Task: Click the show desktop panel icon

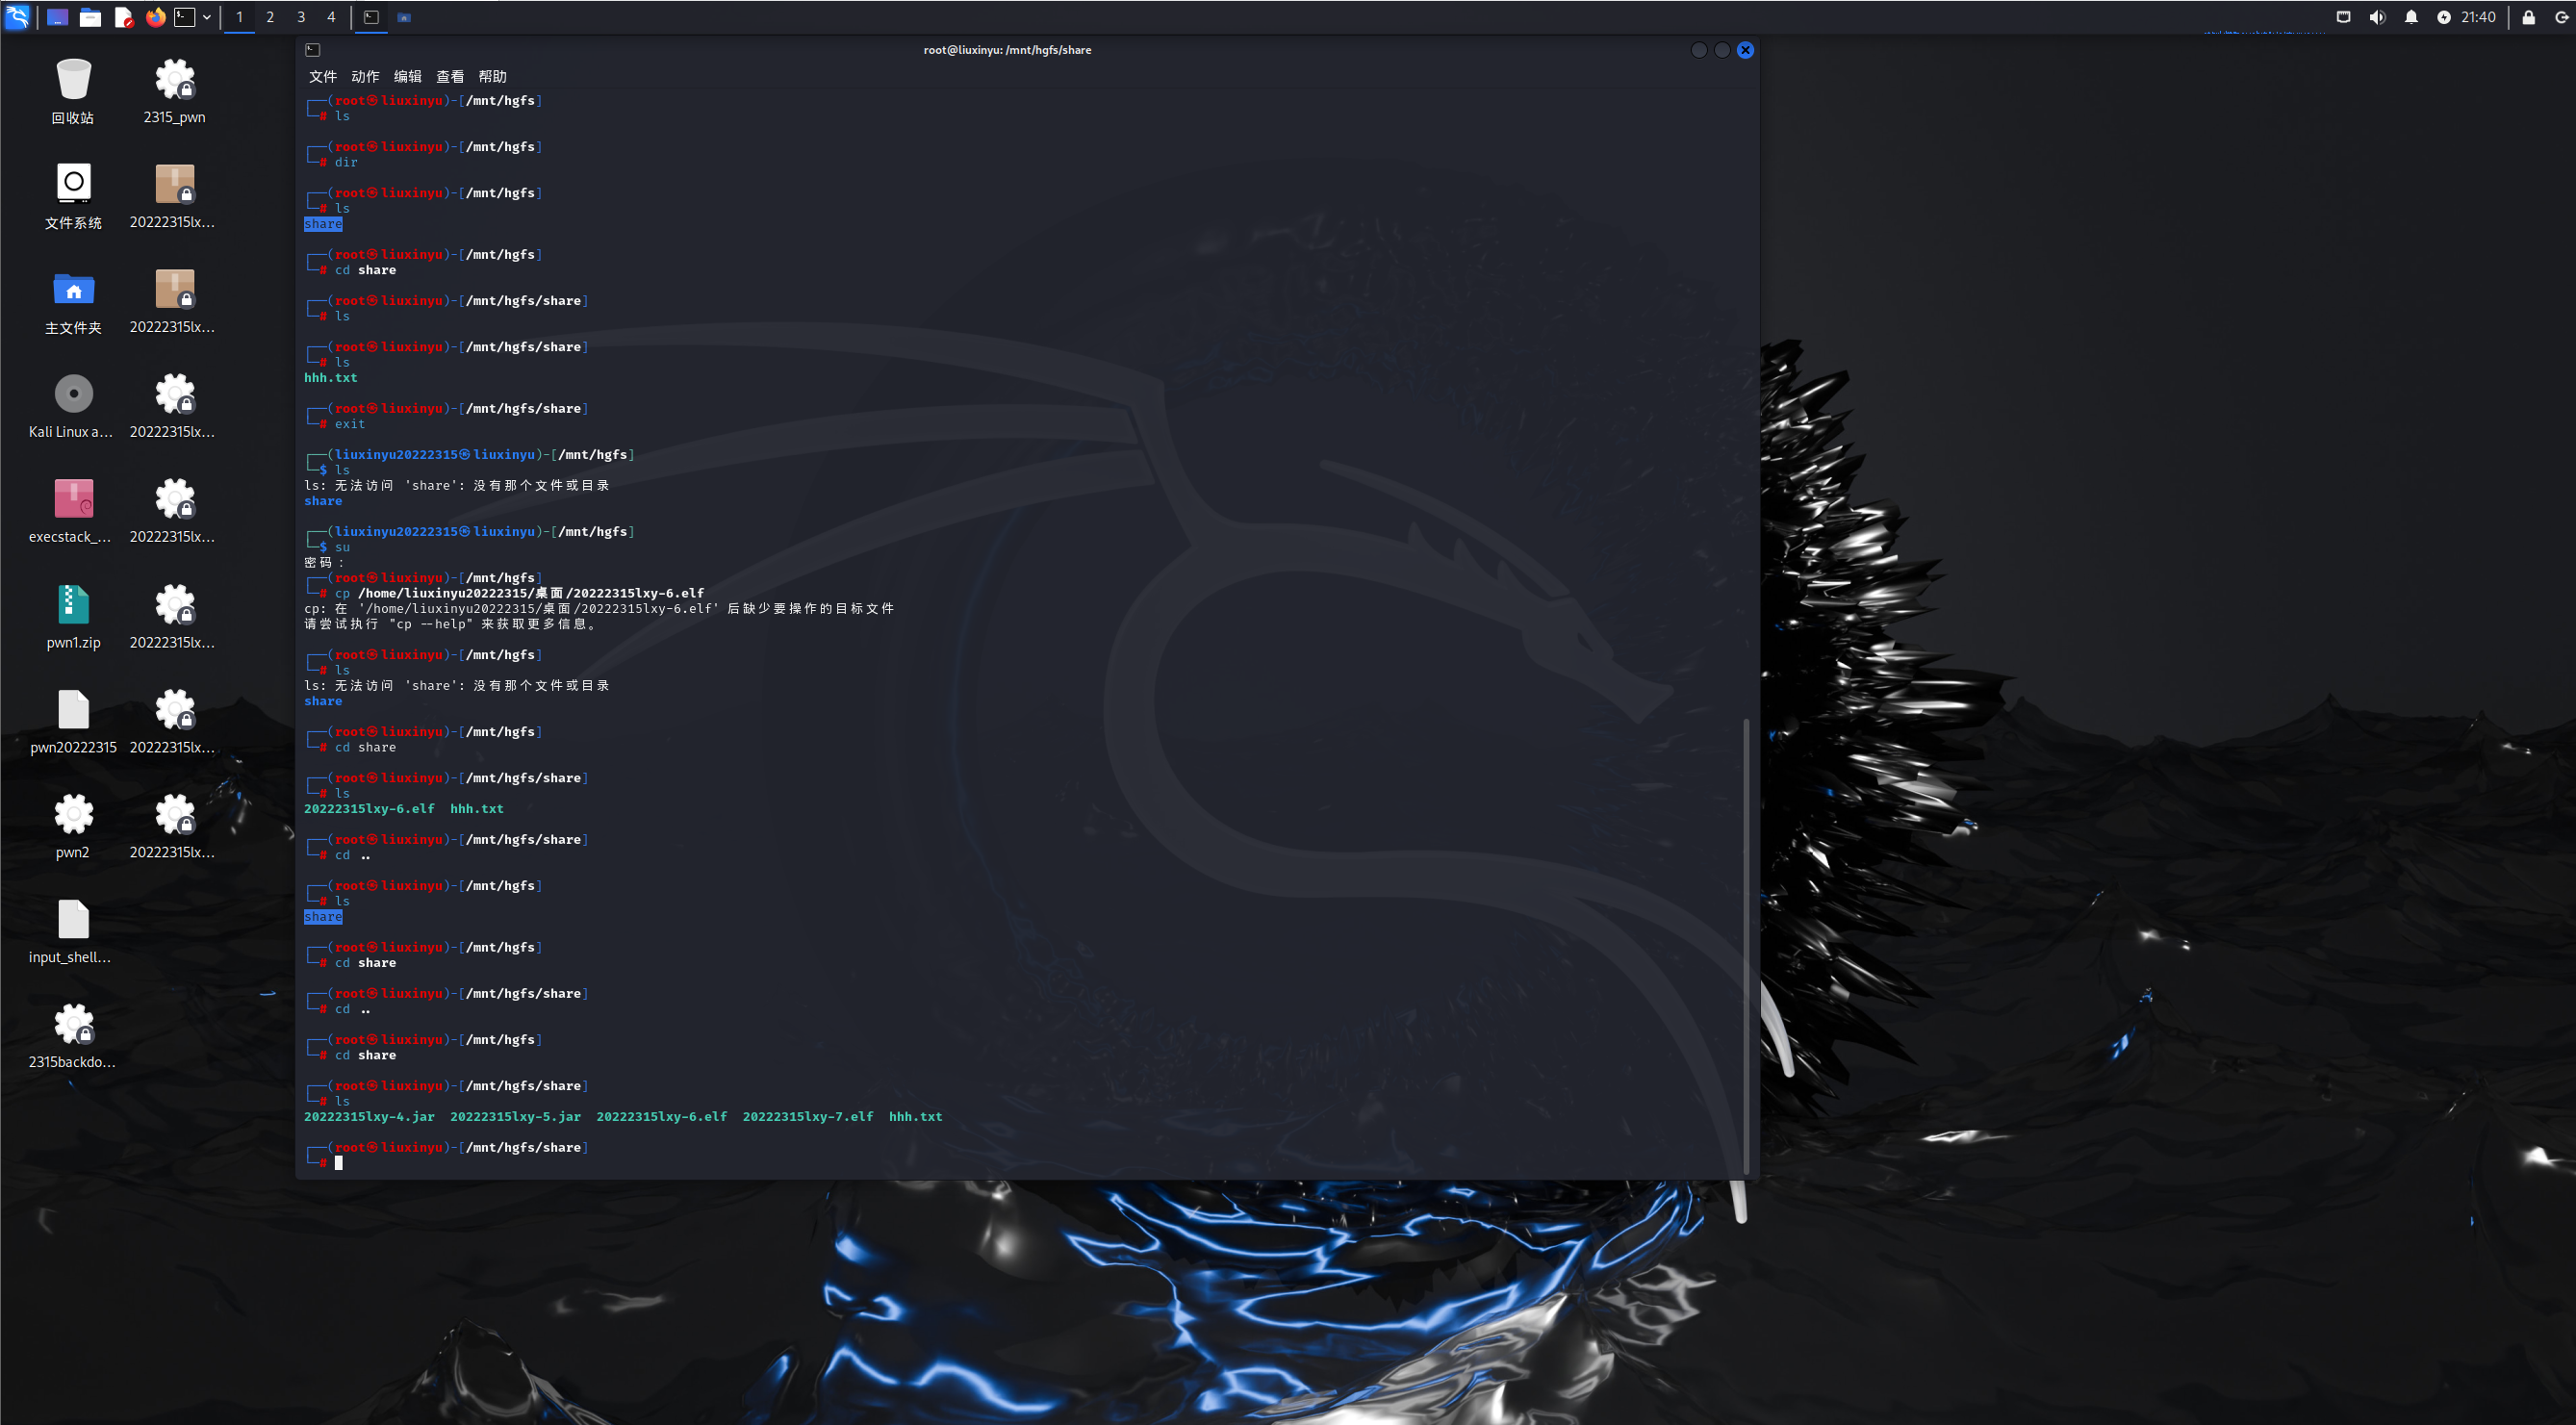Action: click(x=57, y=17)
